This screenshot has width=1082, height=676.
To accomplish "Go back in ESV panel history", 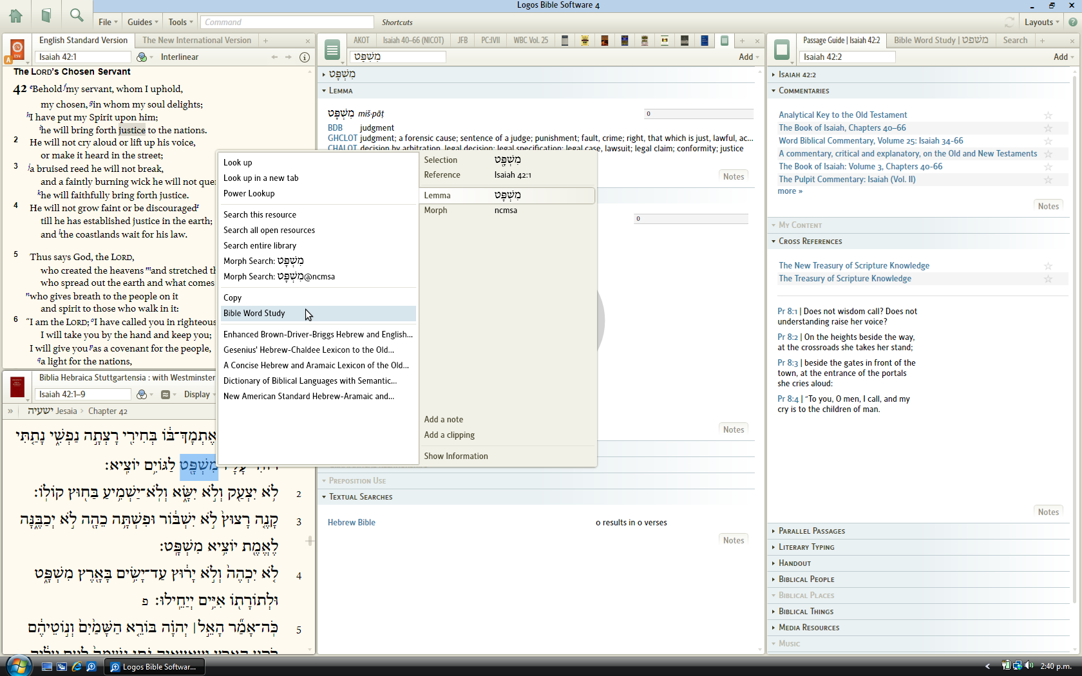I will tap(275, 57).
